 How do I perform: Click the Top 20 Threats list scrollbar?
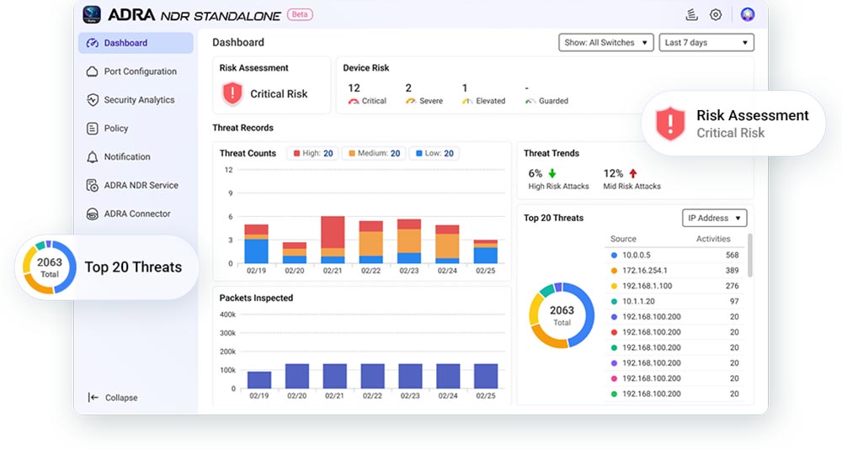(749, 255)
